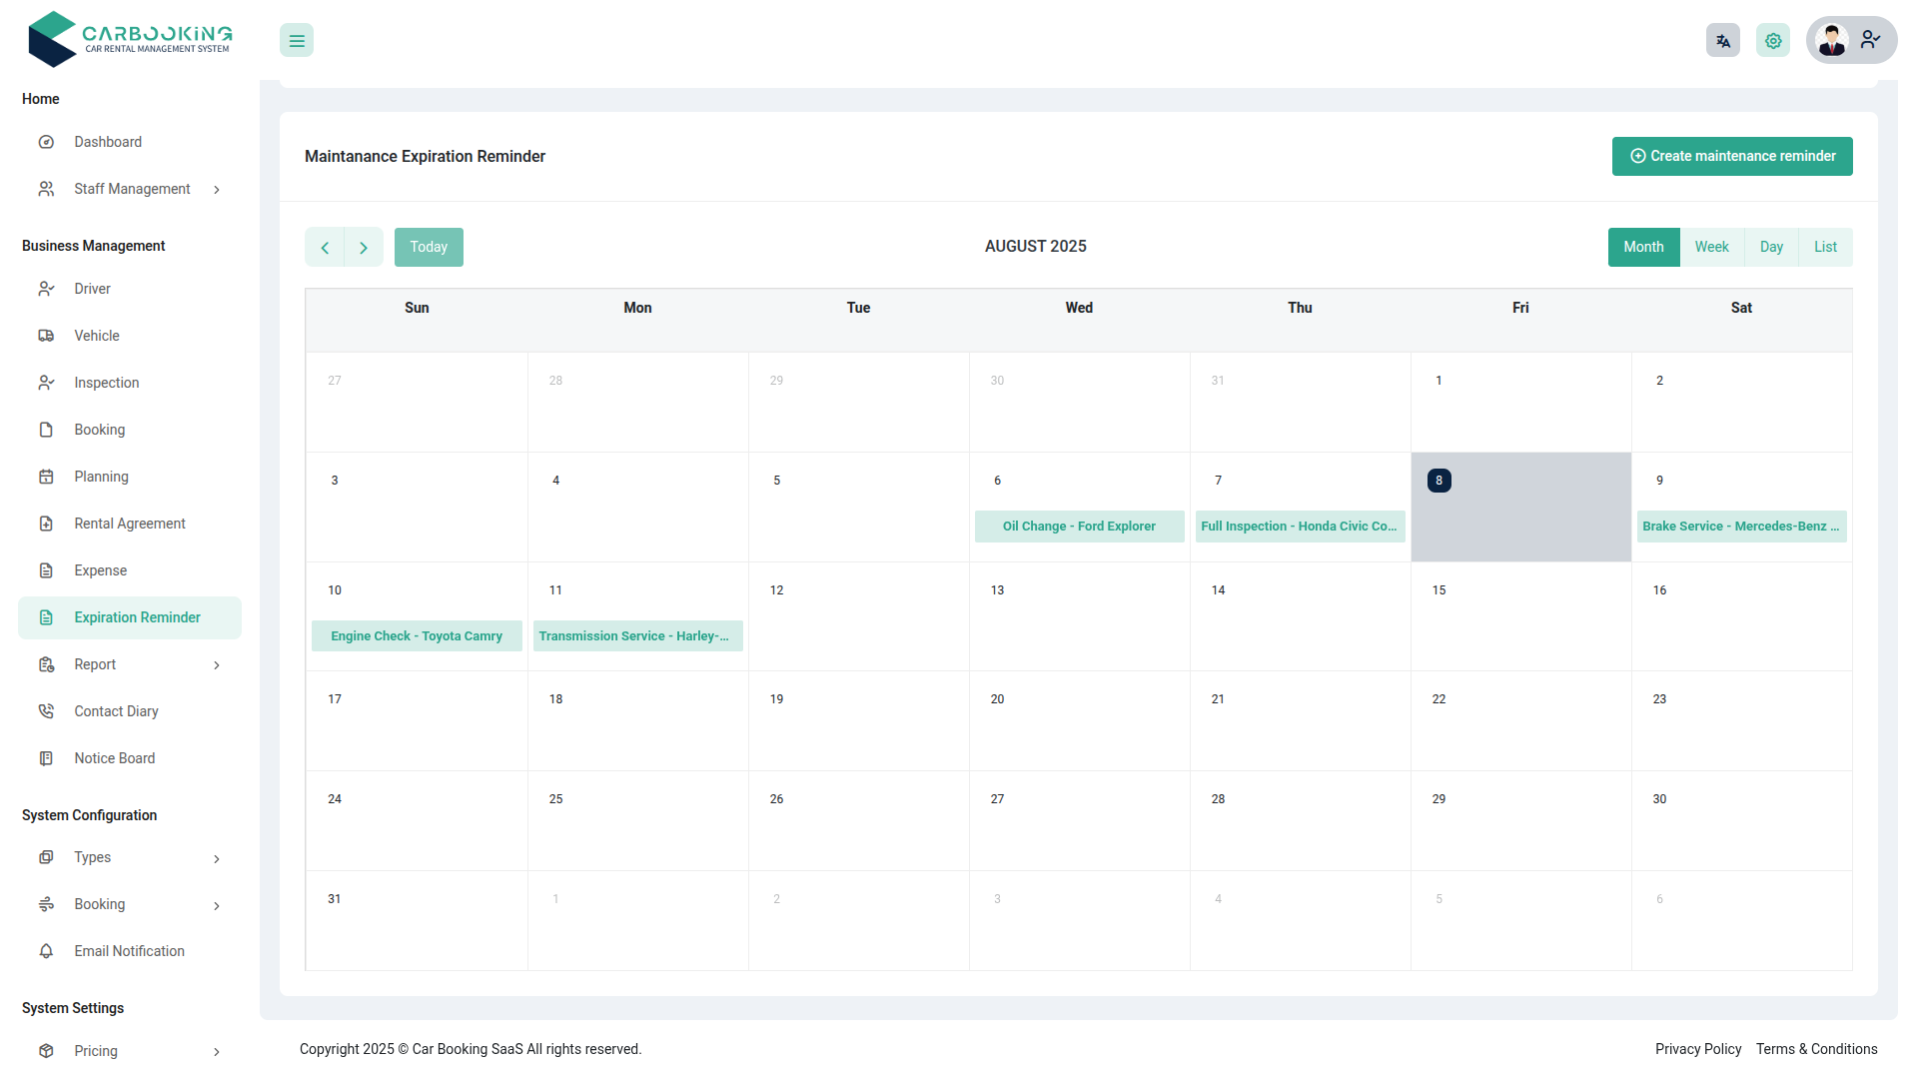
Task: Click the Planning calendar icon
Action: 47,477
